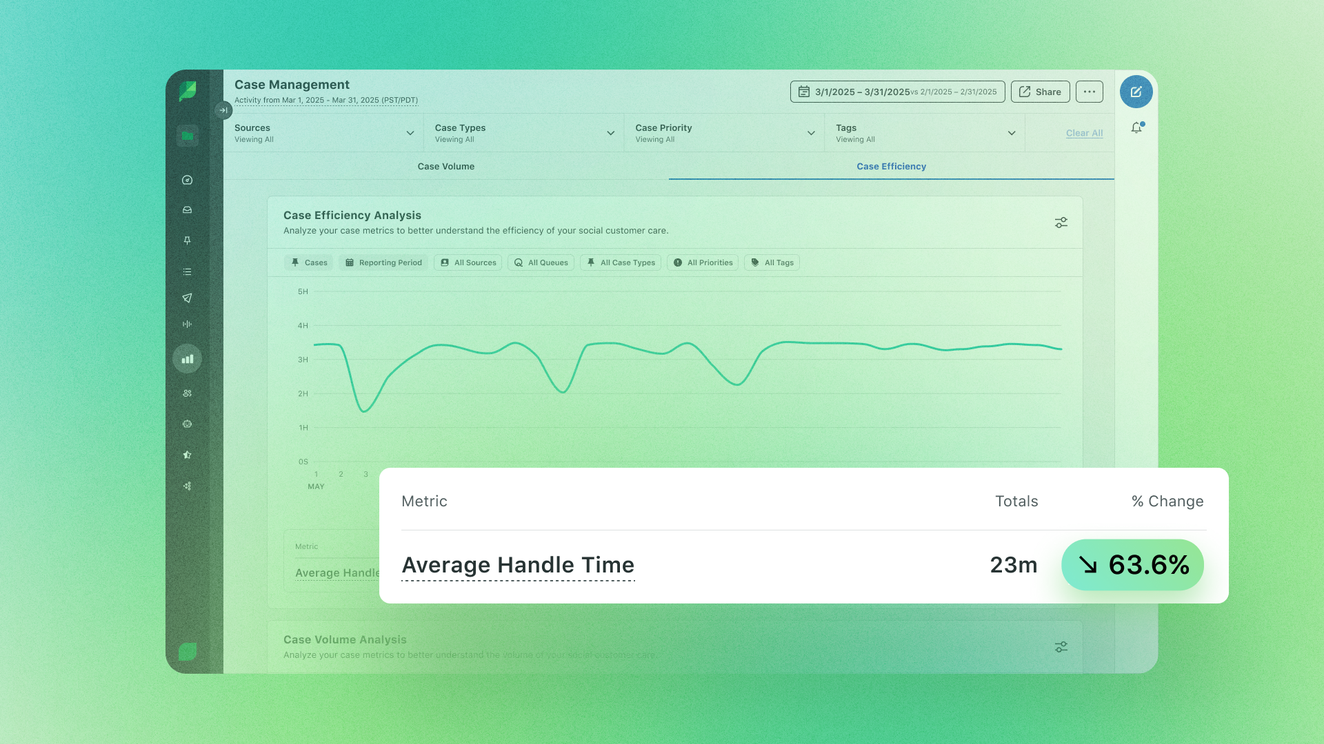
Task: Open the bot automation icon in sidebar
Action: pos(187,424)
